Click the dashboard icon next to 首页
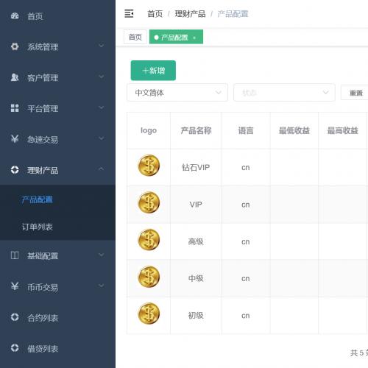The image size is (368, 368). (x=15, y=16)
